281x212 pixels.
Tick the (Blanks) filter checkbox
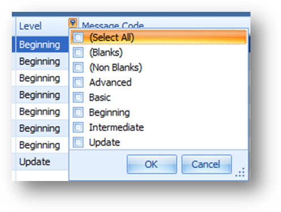[x=78, y=52]
